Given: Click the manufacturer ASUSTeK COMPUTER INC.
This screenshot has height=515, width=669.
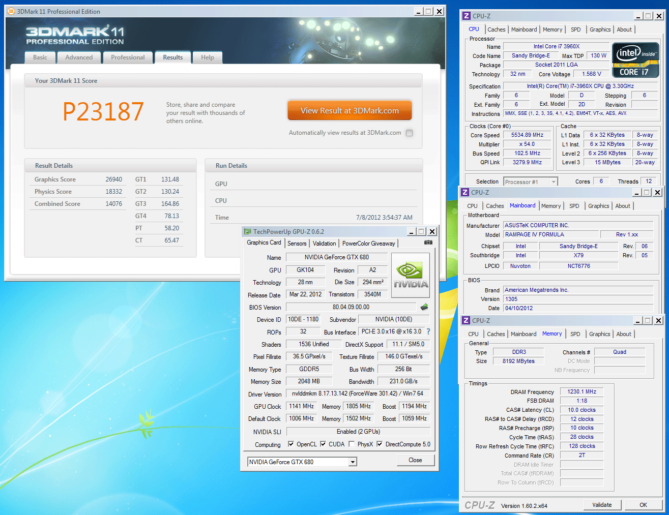Looking at the screenshot, I should (578, 225).
